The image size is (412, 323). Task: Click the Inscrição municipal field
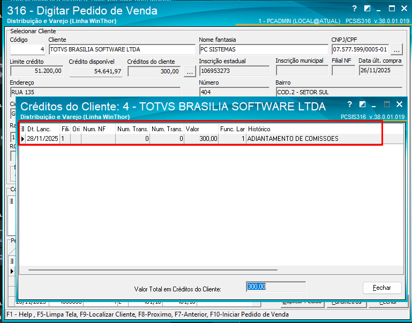[302, 71]
